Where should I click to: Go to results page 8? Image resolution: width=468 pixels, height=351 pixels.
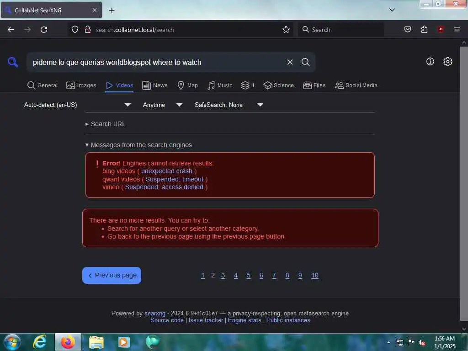point(287,275)
